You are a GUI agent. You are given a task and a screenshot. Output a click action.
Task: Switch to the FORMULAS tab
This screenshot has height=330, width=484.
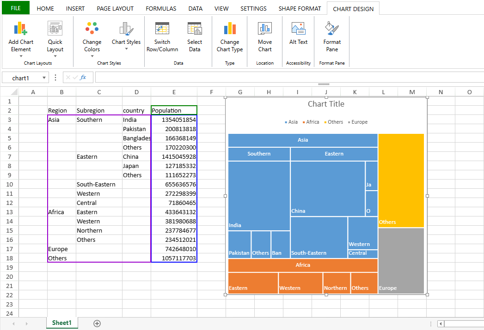point(161,9)
